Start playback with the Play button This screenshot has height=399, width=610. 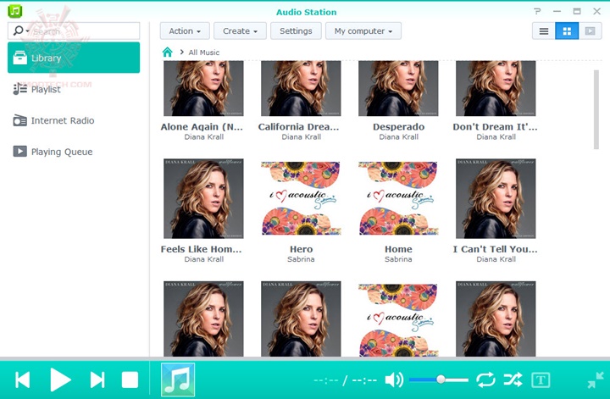pyautogui.click(x=60, y=380)
